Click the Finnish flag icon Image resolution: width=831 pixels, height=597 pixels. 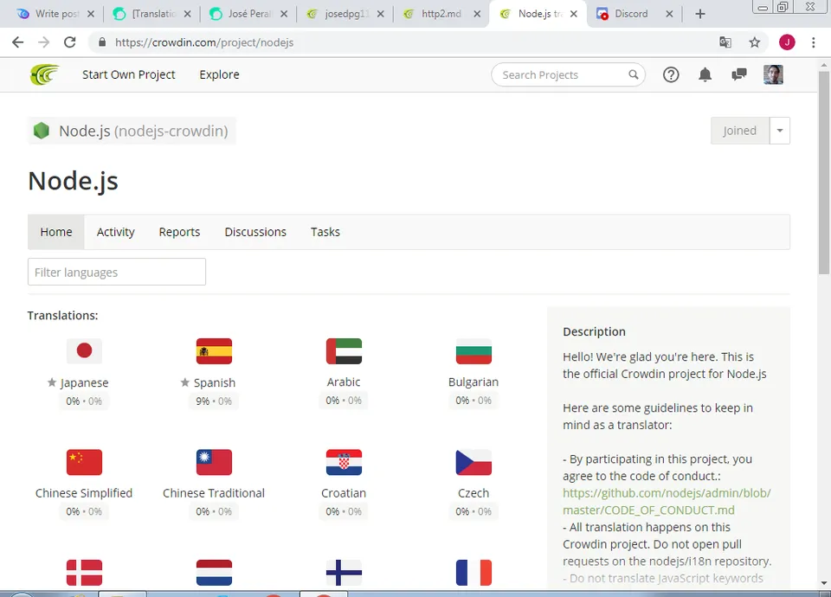(x=344, y=573)
